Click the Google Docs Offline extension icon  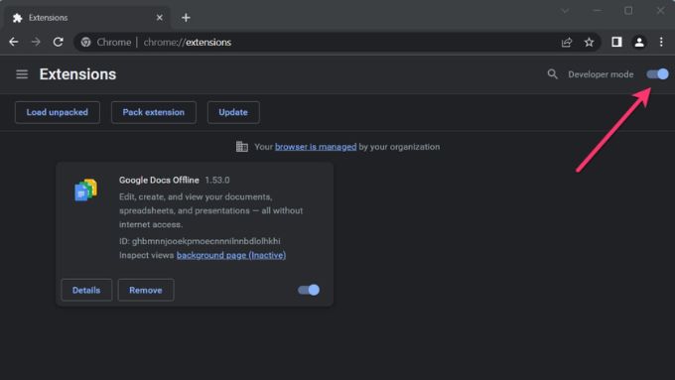click(85, 190)
